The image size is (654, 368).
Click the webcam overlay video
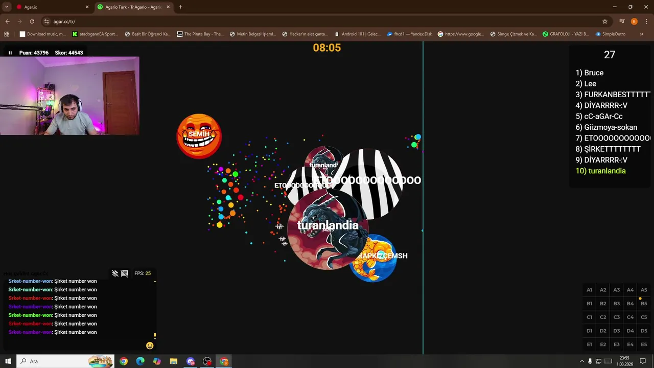click(x=69, y=96)
